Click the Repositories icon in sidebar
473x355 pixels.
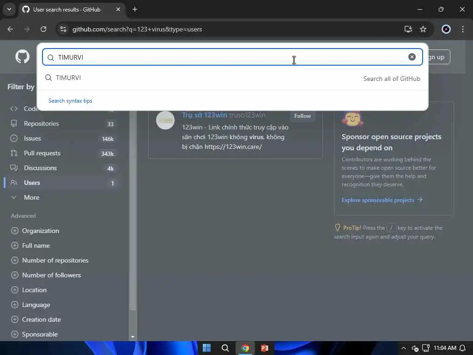pos(14,123)
